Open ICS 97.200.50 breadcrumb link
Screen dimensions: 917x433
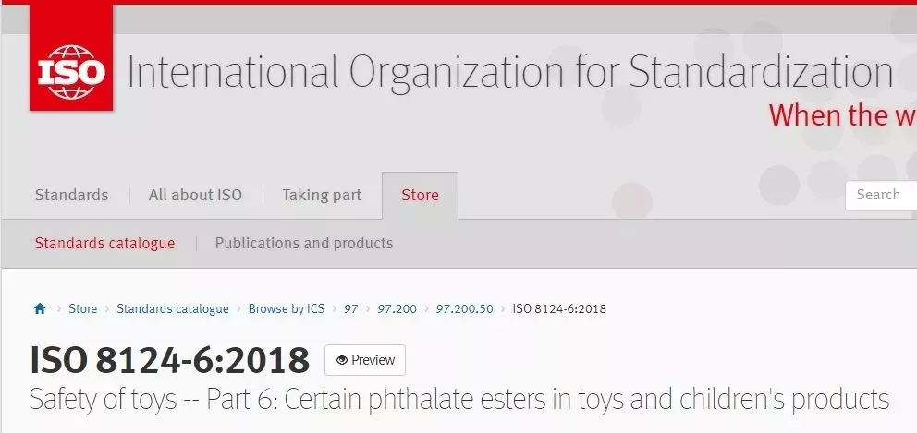464,308
